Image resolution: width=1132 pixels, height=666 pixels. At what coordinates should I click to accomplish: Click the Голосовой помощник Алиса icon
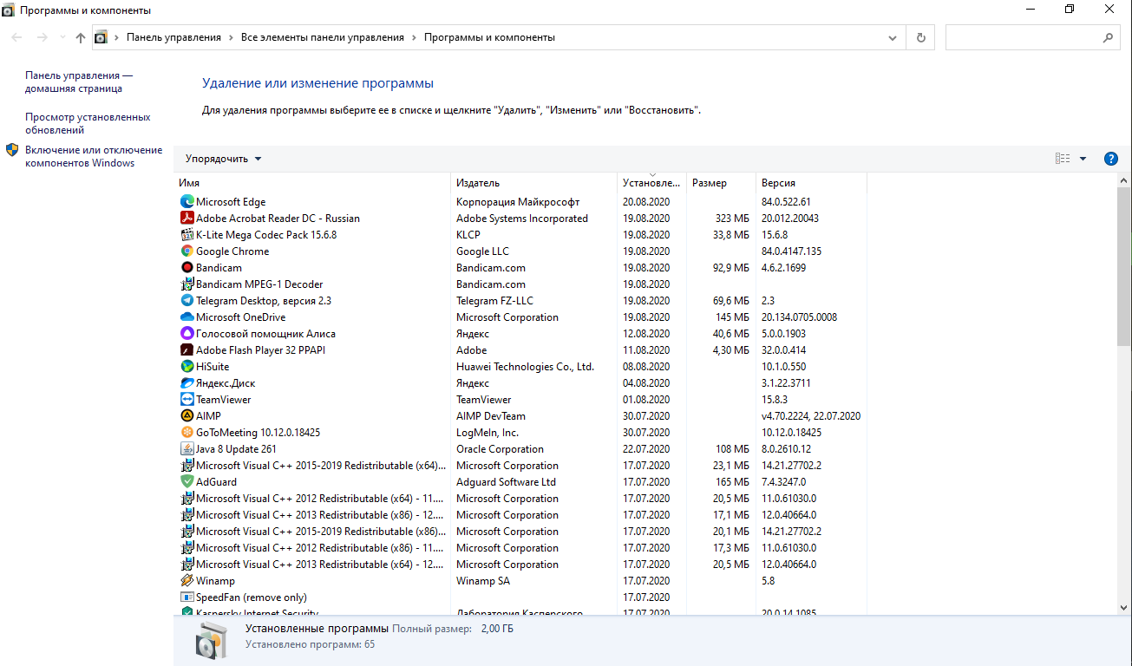coord(186,334)
